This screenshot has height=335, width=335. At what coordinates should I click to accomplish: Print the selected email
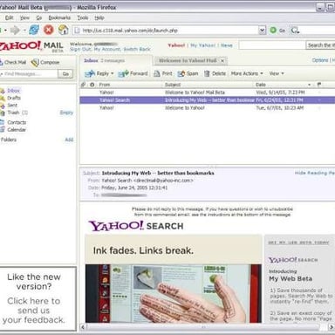pos(163,73)
